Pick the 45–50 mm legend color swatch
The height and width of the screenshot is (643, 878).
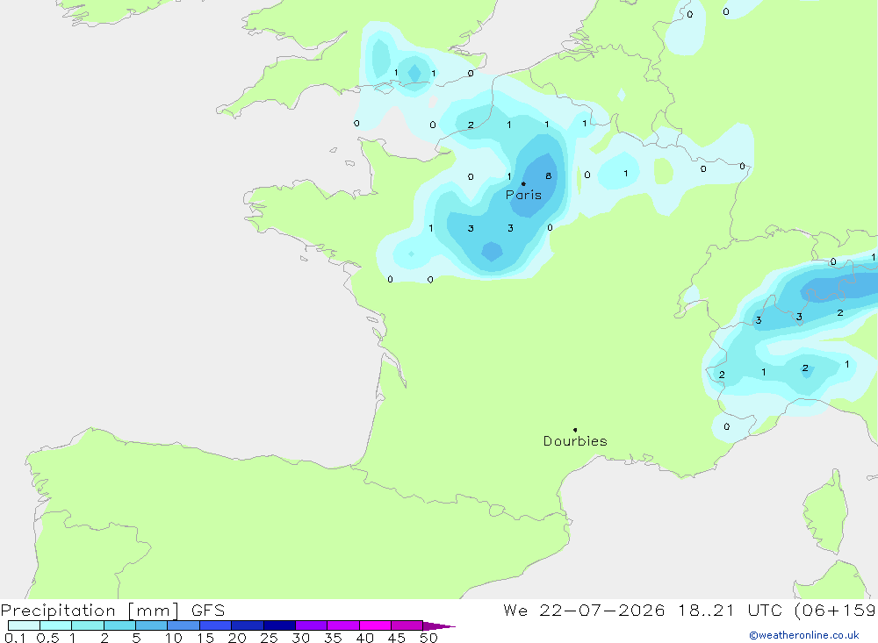[407, 625]
